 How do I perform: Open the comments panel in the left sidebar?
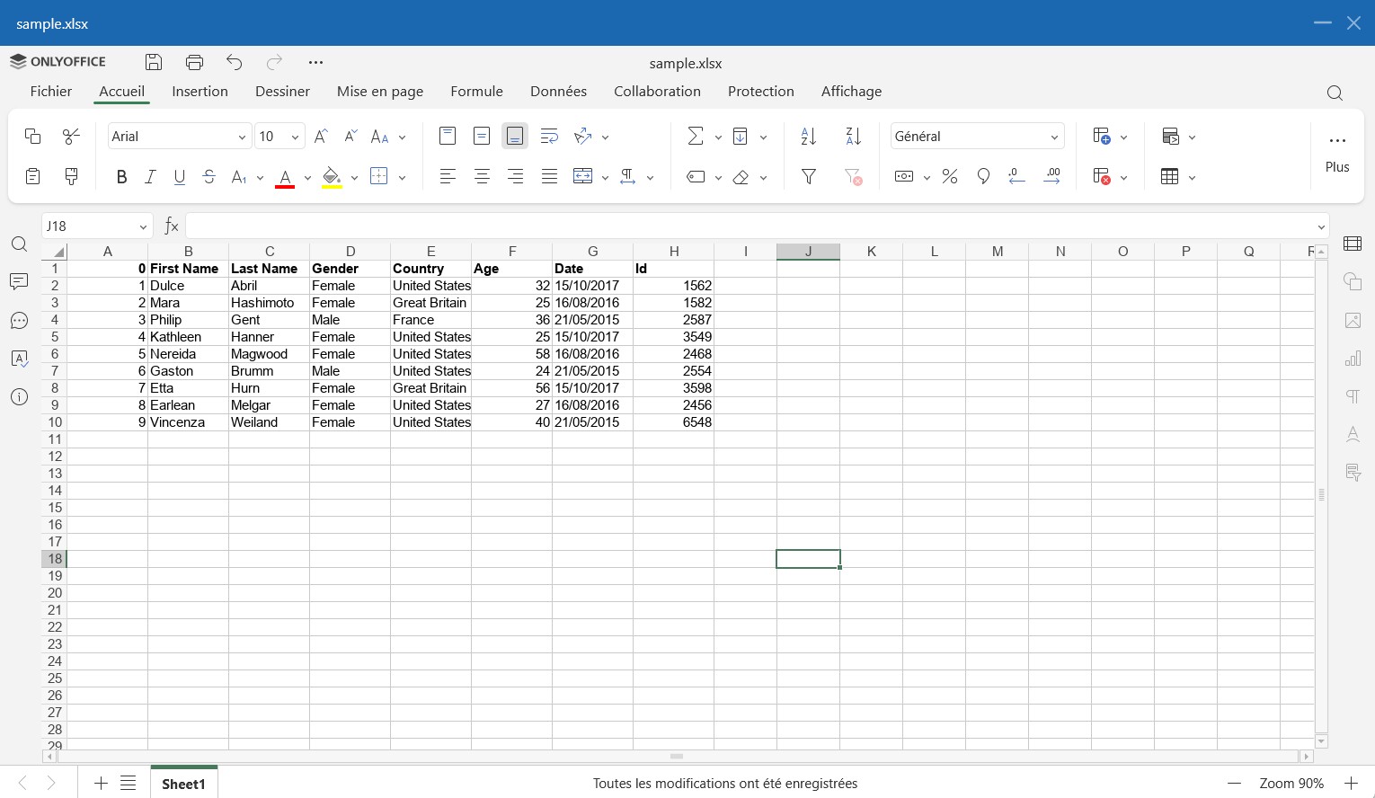click(19, 282)
